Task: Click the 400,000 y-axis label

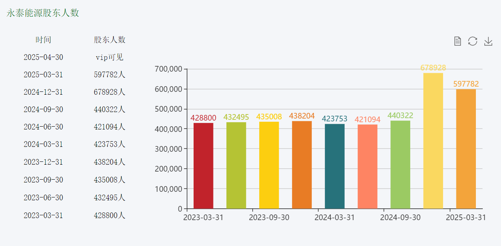Action: coord(168,129)
